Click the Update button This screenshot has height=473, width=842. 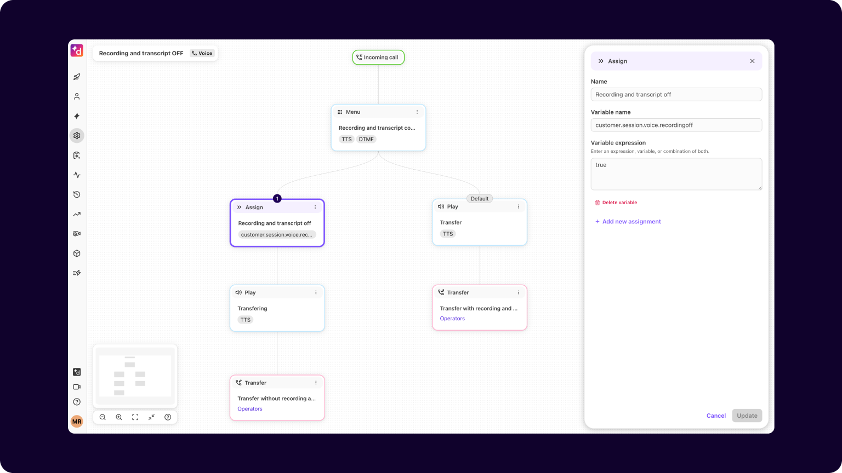(747, 416)
